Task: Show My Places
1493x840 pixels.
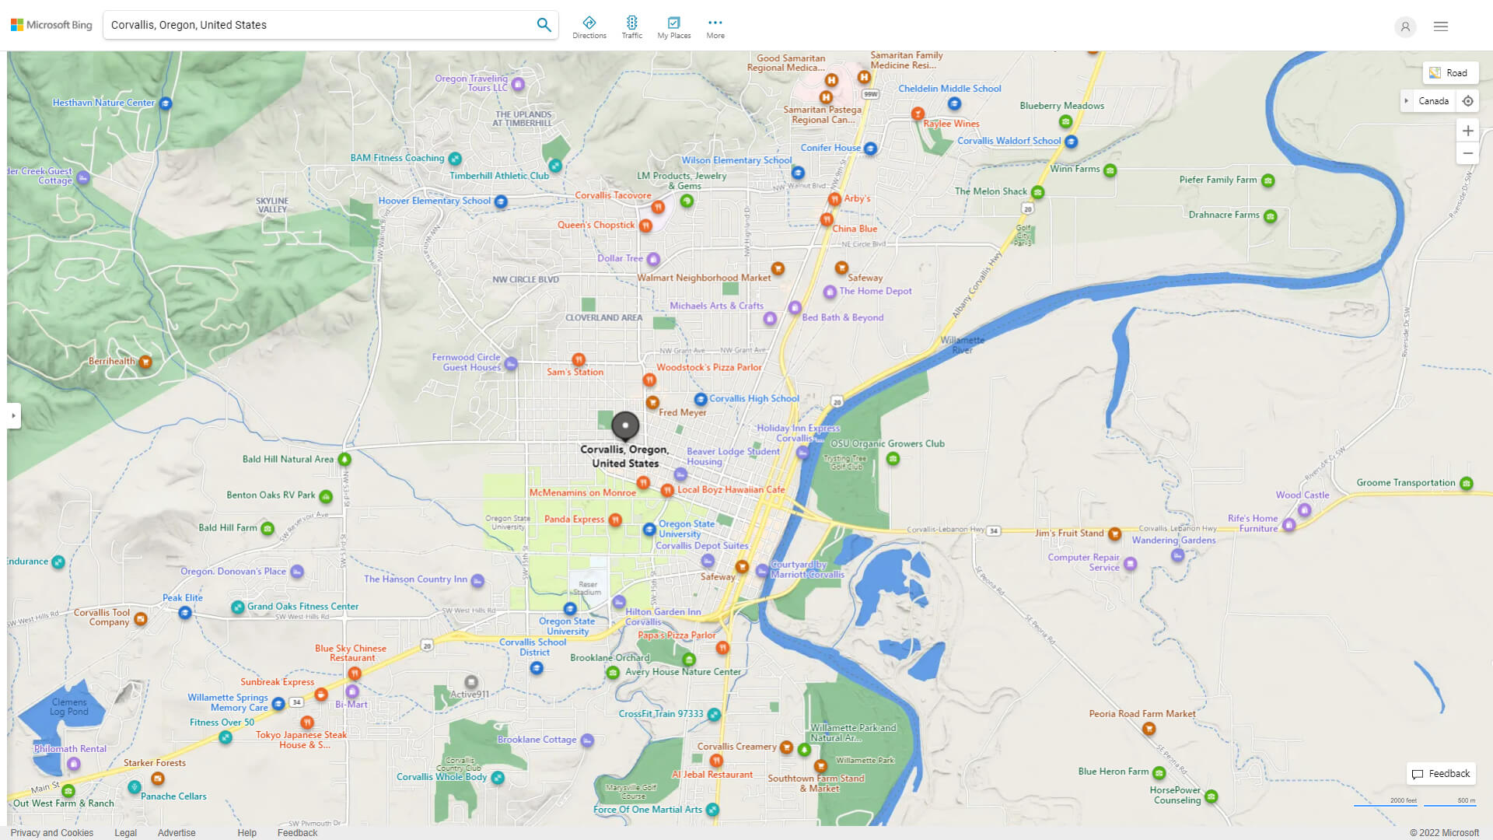Action: coord(673,26)
